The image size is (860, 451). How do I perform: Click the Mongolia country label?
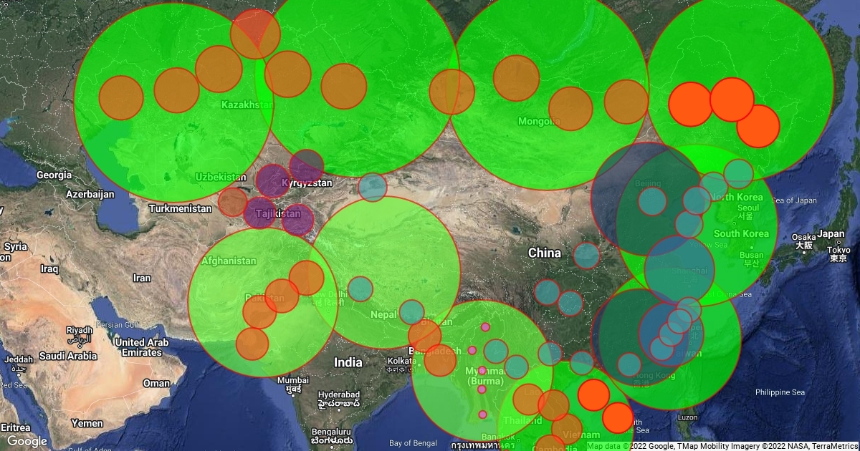[539, 121]
